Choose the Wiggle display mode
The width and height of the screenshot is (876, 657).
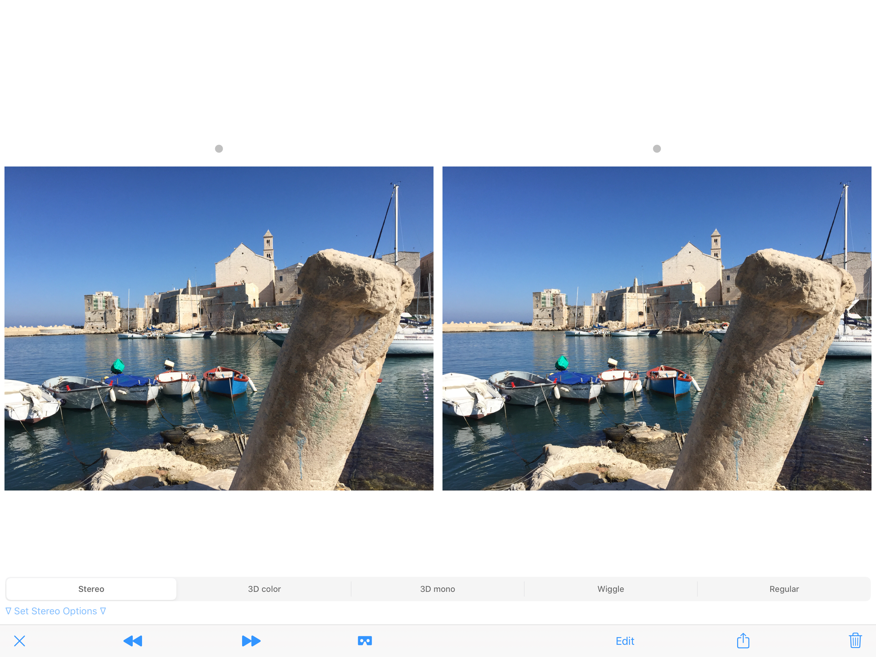click(610, 589)
